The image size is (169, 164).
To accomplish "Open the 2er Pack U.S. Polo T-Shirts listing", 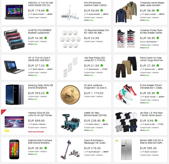I will (x=152, y=114).
